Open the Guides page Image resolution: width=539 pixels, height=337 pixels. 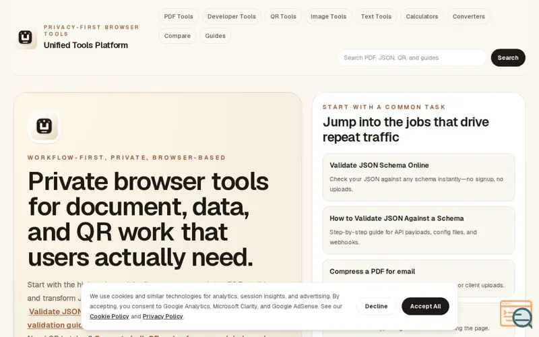pos(215,36)
